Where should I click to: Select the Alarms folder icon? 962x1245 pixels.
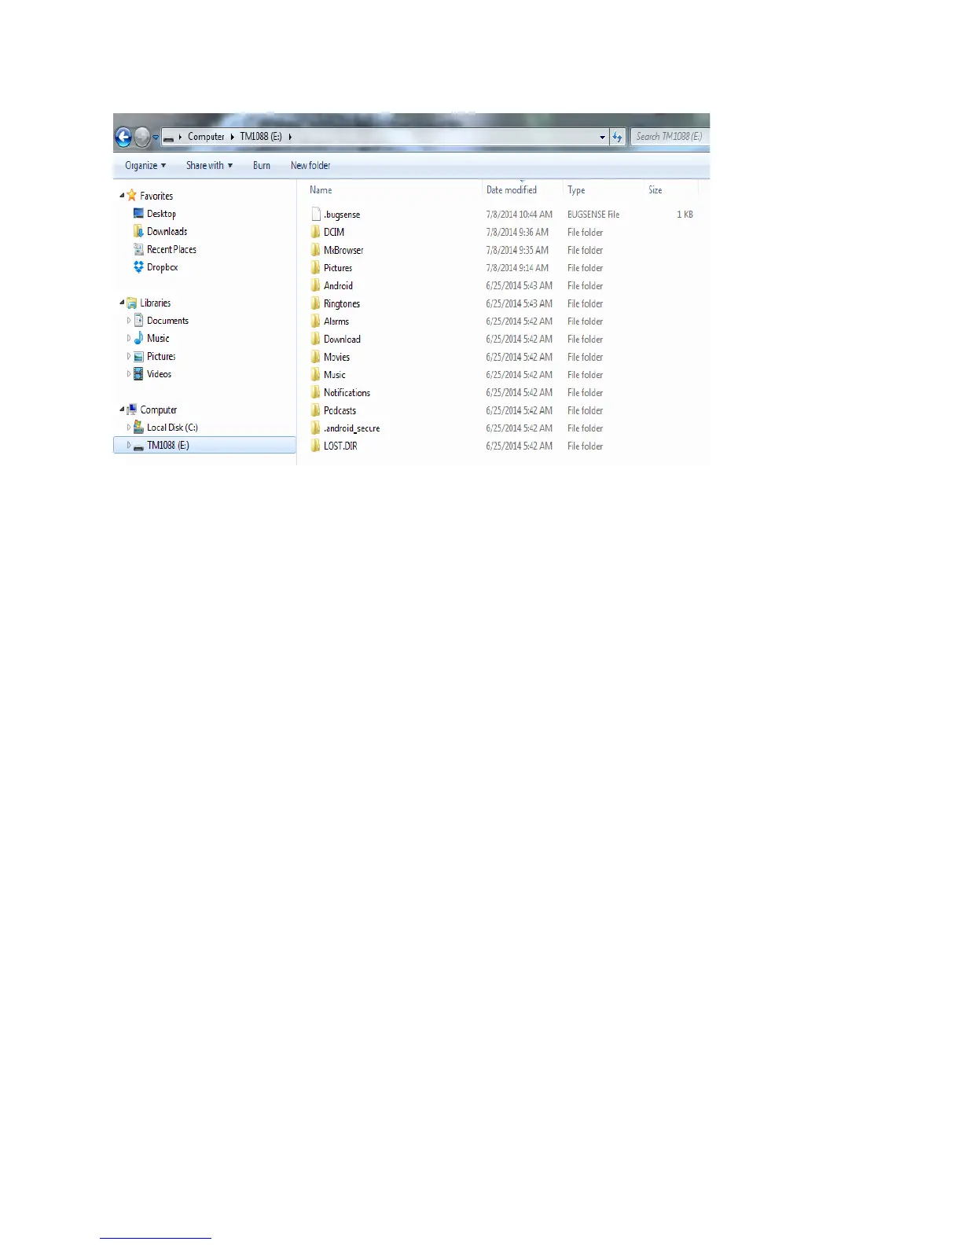315,321
